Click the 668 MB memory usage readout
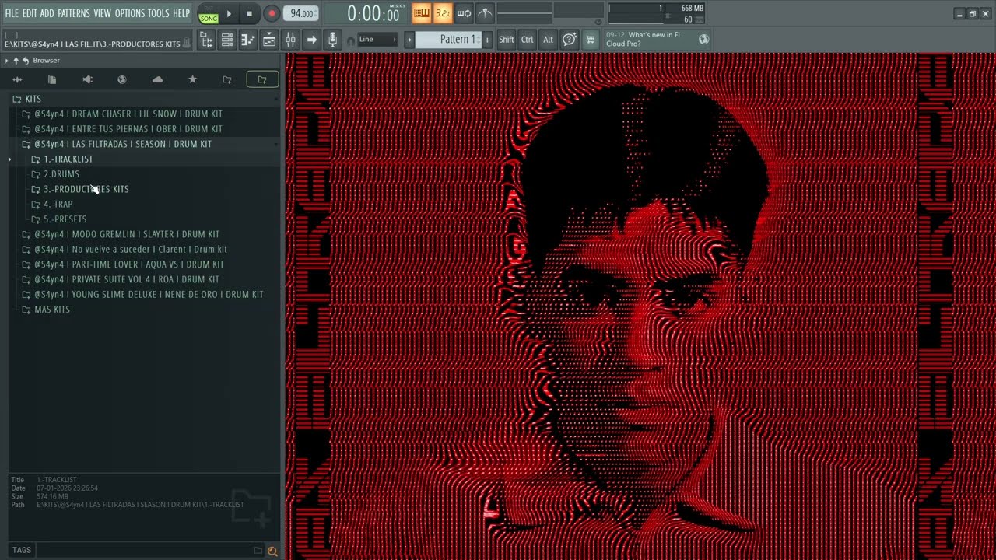This screenshot has height=560, width=996. click(x=693, y=9)
